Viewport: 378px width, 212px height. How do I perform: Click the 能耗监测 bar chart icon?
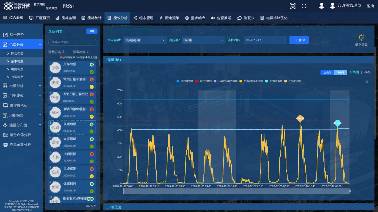[x=57, y=18]
